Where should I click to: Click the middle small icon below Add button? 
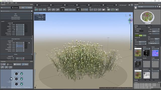click(7, 67)
